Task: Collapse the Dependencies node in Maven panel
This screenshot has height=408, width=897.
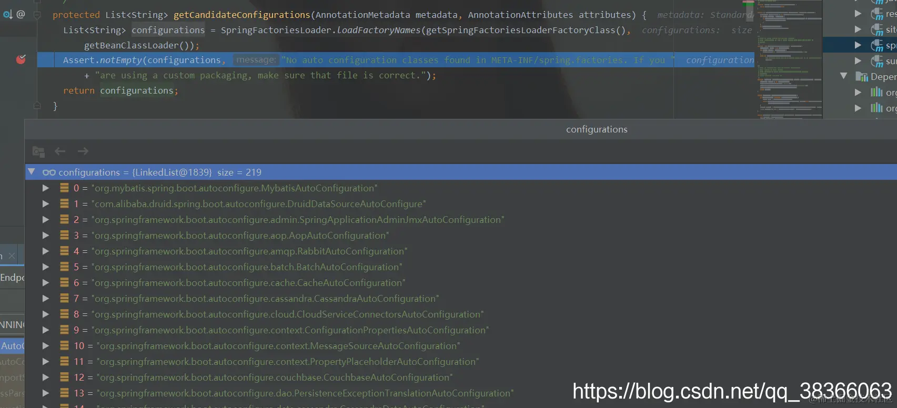Action: pyautogui.click(x=844, y=76)
